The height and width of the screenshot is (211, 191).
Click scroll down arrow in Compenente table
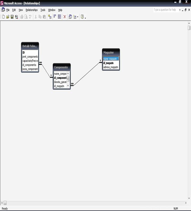[68, 86]
